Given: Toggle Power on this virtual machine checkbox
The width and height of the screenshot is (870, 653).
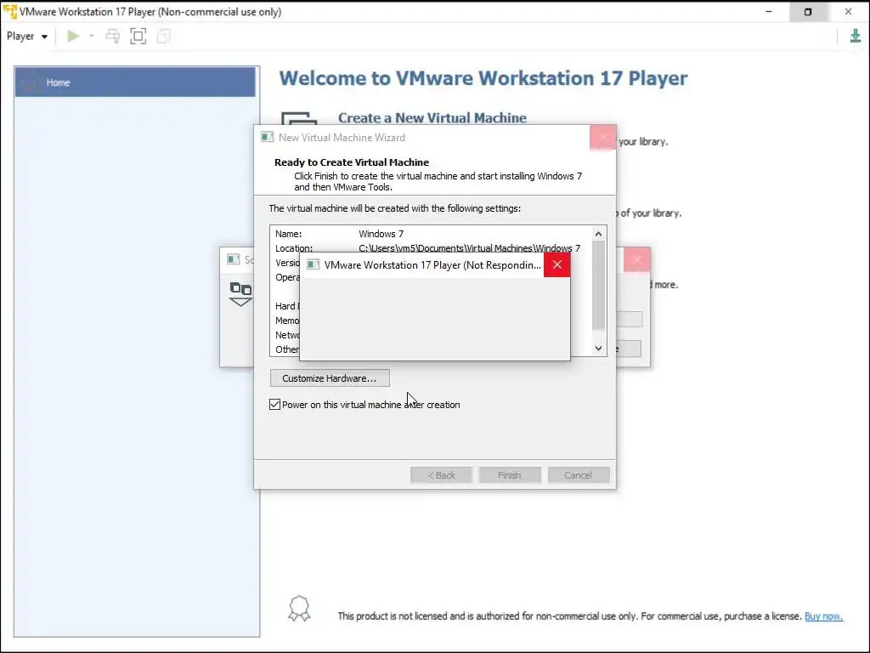Looking at the screenshot, I should tap(274, 404).
